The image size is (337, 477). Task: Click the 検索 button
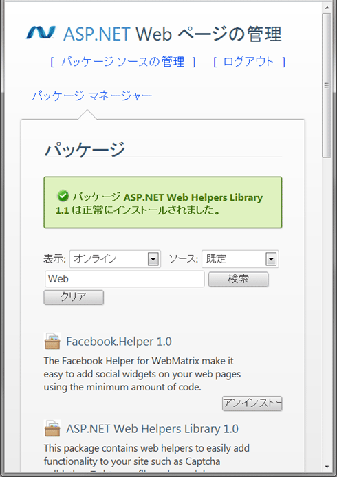239,279
